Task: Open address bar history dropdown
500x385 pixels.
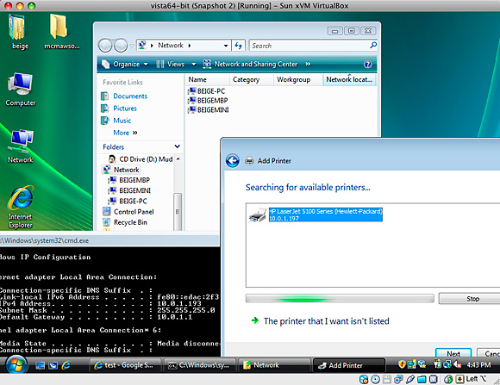Action: (x=226, y=46)
